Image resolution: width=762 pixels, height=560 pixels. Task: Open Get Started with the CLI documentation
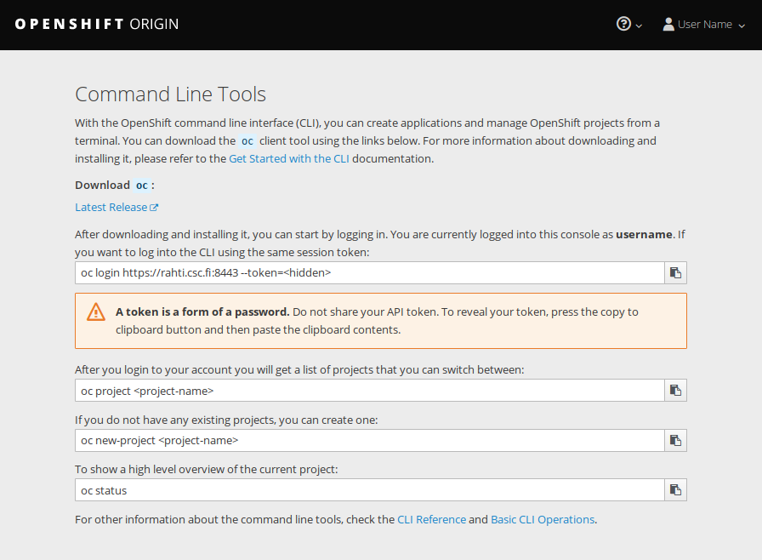click(x=289, y=159)
